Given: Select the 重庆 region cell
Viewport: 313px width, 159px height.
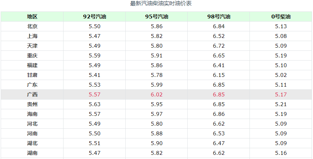Looking at the screenshot, I should tap(32, 56).
